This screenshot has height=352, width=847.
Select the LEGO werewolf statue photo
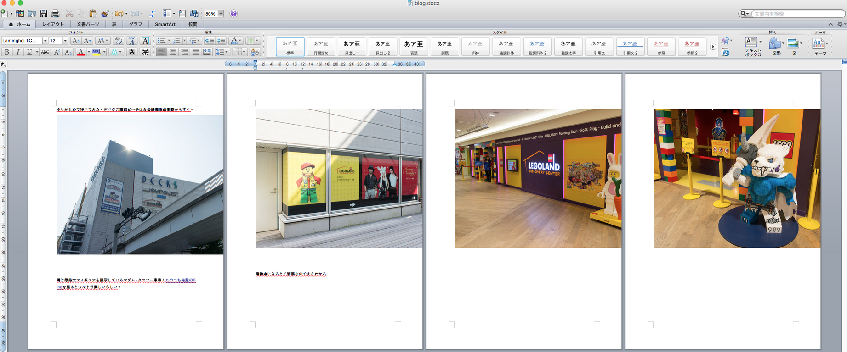tap(737, 178)
